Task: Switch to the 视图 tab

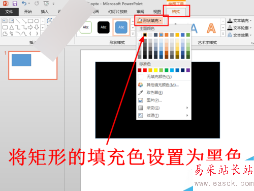Action: [157, 12]
